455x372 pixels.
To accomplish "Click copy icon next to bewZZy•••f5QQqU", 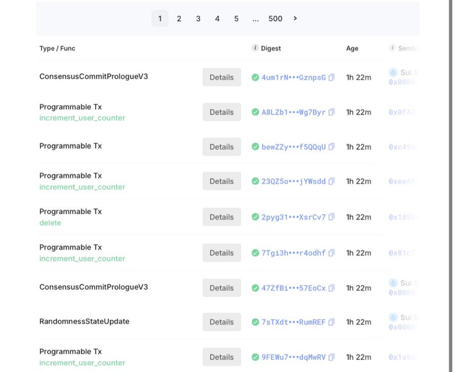I will click(331, 147).
